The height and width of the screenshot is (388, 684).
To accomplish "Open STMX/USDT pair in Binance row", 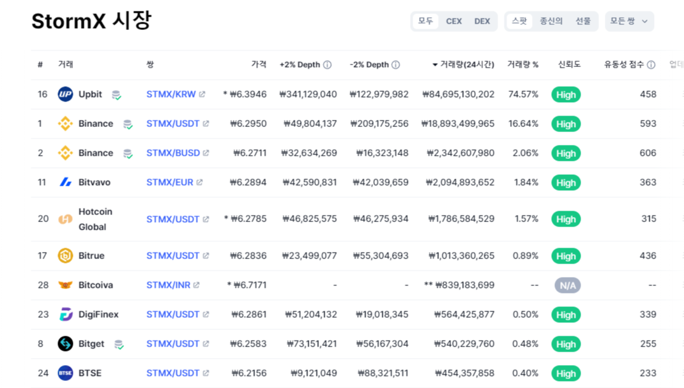I will (x=172, y=124).
